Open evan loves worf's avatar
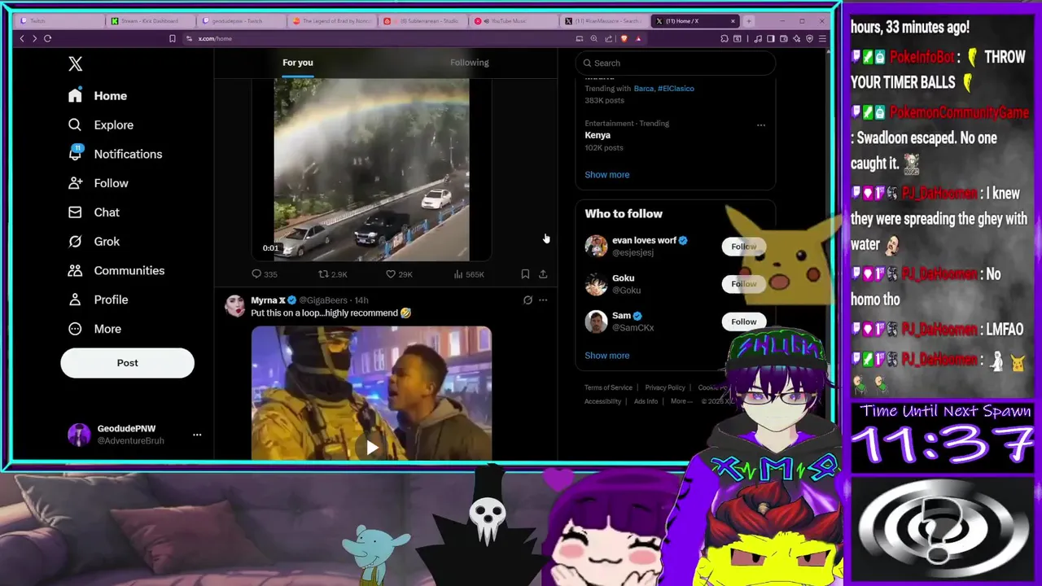 596,246
